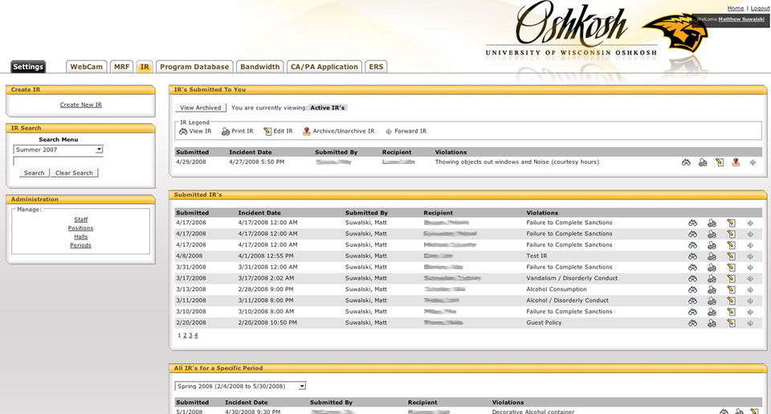Open the Bandwidth tab
Screen dimensions: 771x414
point(259,67)
